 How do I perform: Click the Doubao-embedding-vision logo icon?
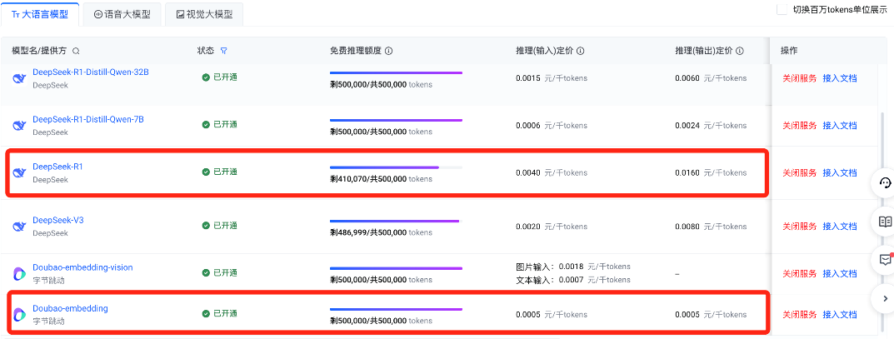(20, 273)
